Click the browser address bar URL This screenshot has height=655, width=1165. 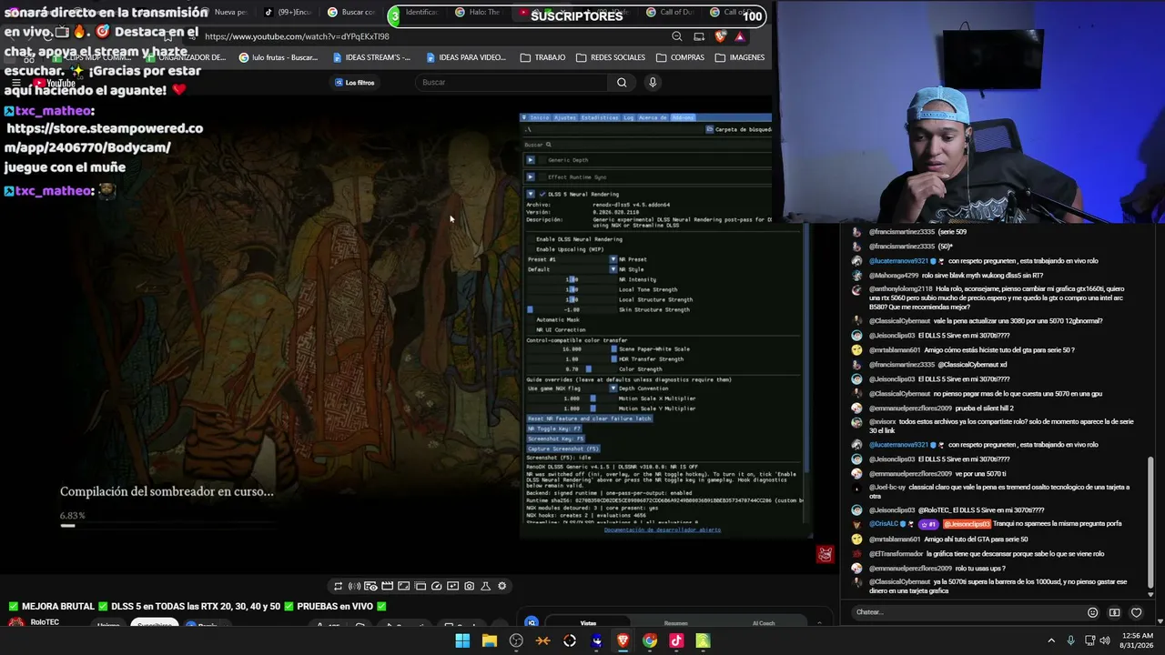(x=297, y=36)
